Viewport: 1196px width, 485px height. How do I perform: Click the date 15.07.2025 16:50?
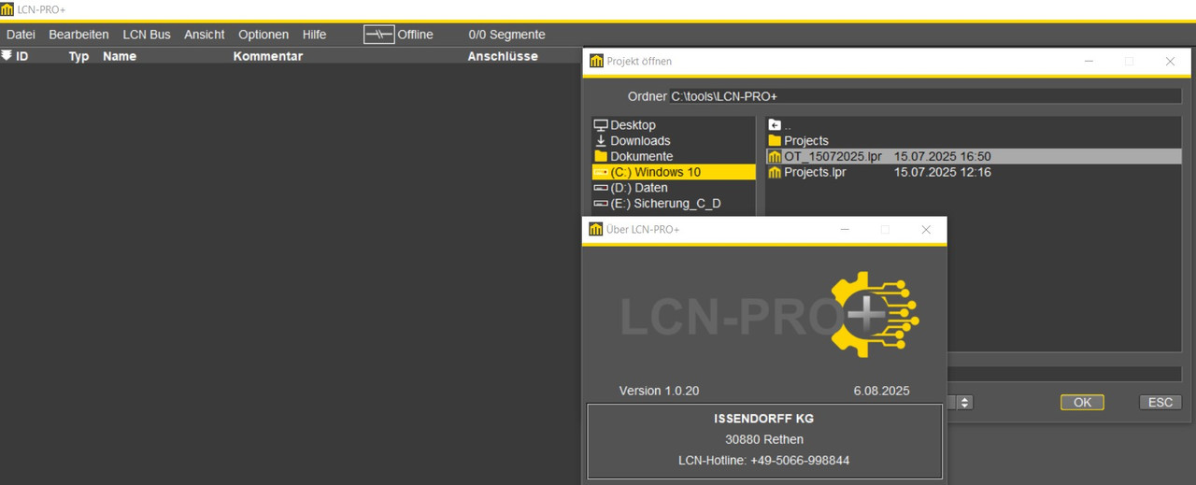click(942, 156)
